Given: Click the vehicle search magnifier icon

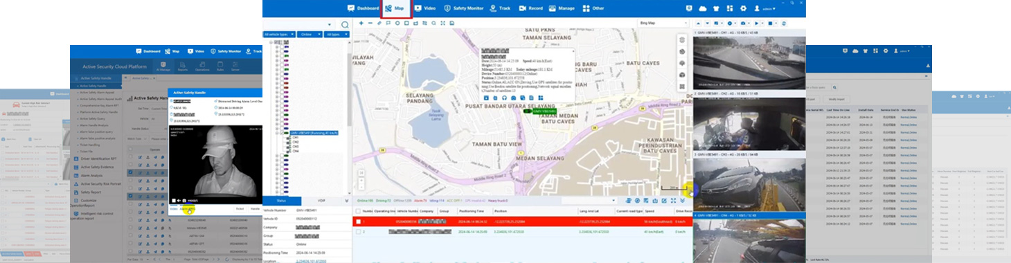Looking at the screenshot, I should 345,24.
